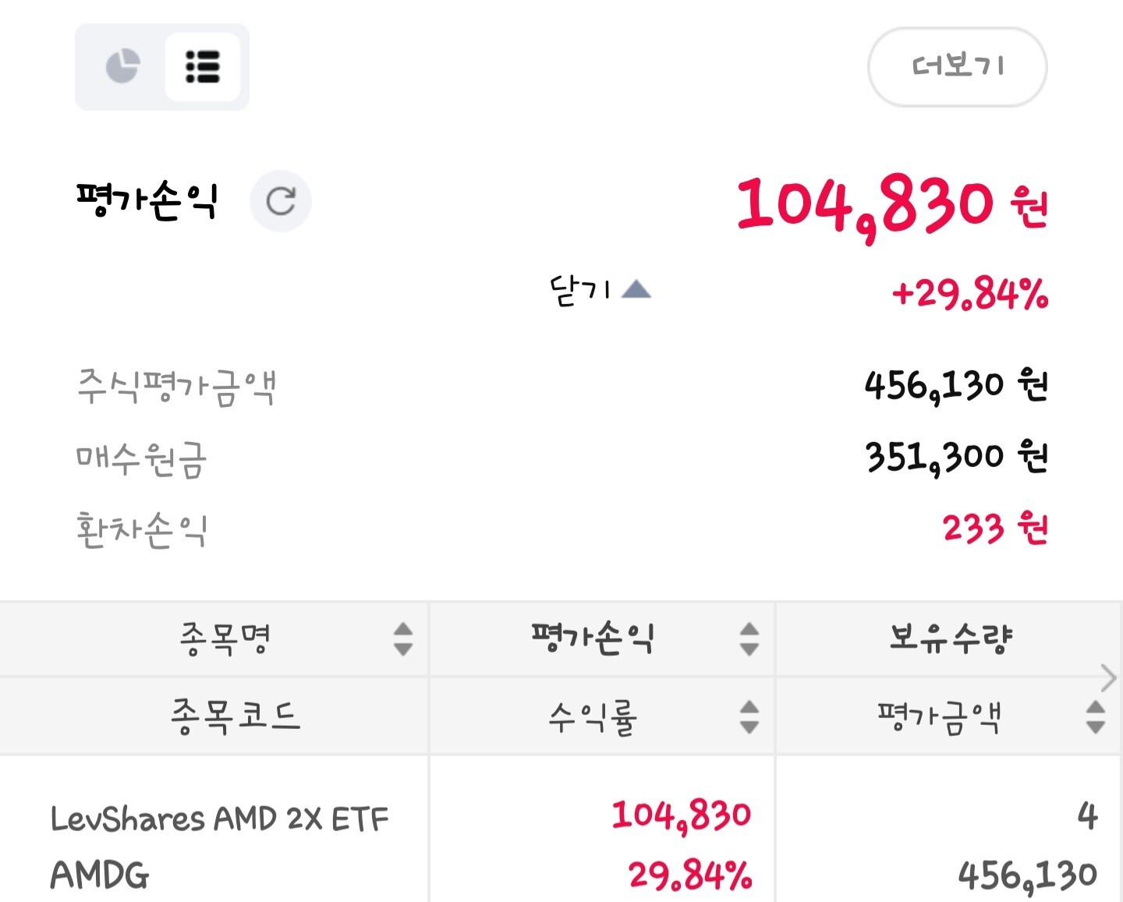Screen dimensions: 1123x902
Task: Click the 29.84% return in stock row
Action: click(x=690, y=875)
